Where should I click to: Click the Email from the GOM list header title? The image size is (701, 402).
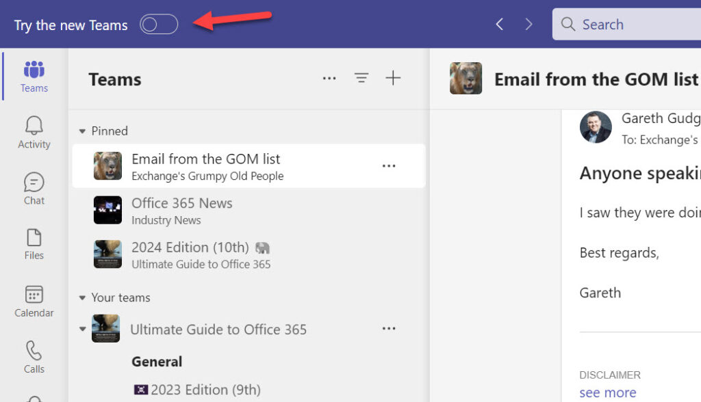(x=596, y=79)
